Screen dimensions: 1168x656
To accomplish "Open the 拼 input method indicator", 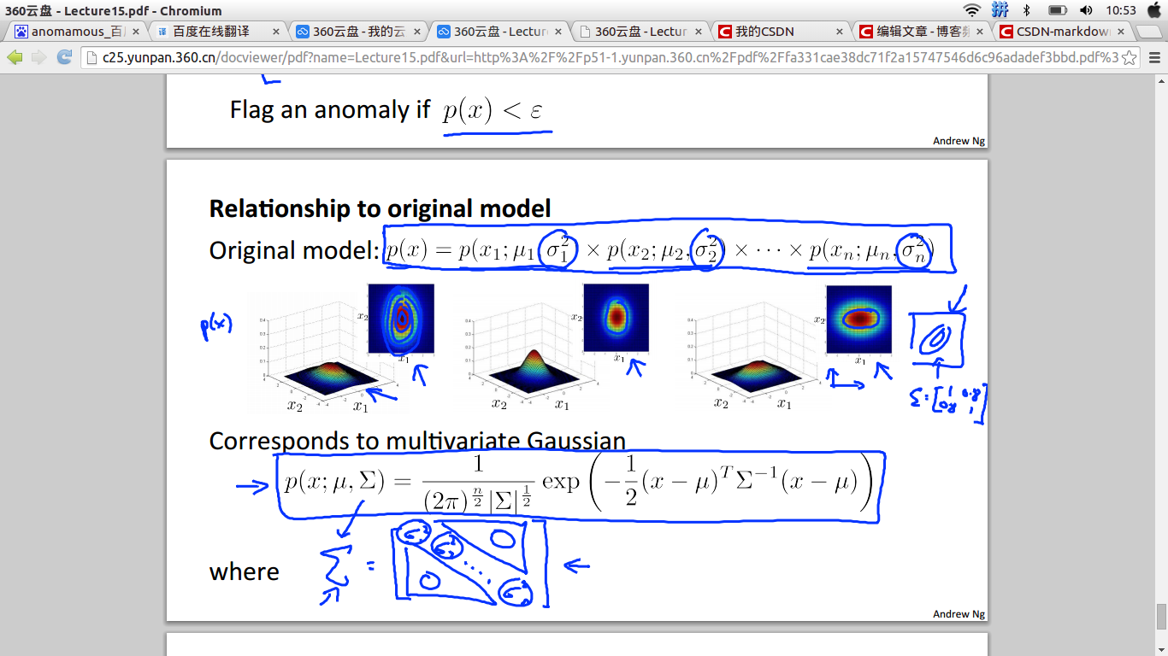I will pyautogui.click(x=1000, y=10).
